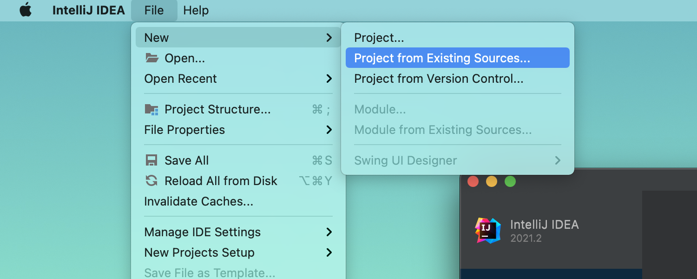This screenshot has width=697, height=279.
Task: Choose Project from Version Control
Action: click(x=439, y=79)
